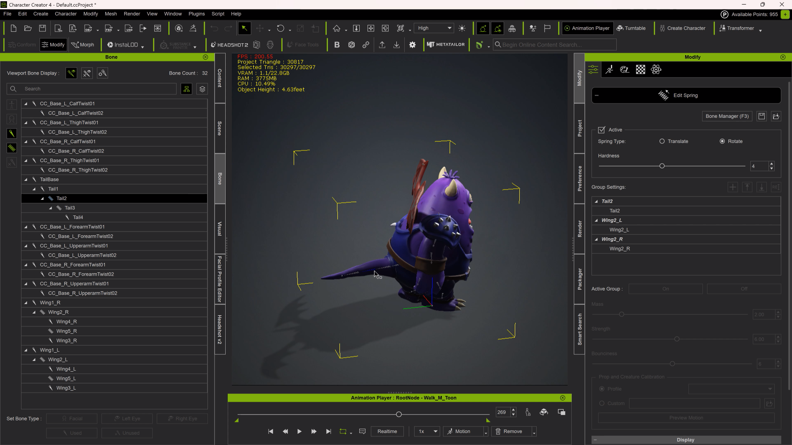Open the Character menu
This screenshot has height=445, width=792.
click(x=66, y=14)
